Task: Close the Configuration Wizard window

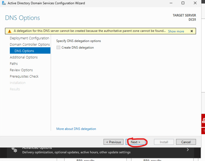Action: coord(195,3)
